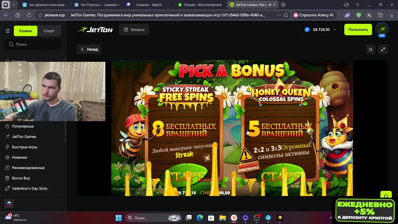The image size is (398, 224).
Task: Click the NEW badge icon beside Новинки
Action: point(7,157)
